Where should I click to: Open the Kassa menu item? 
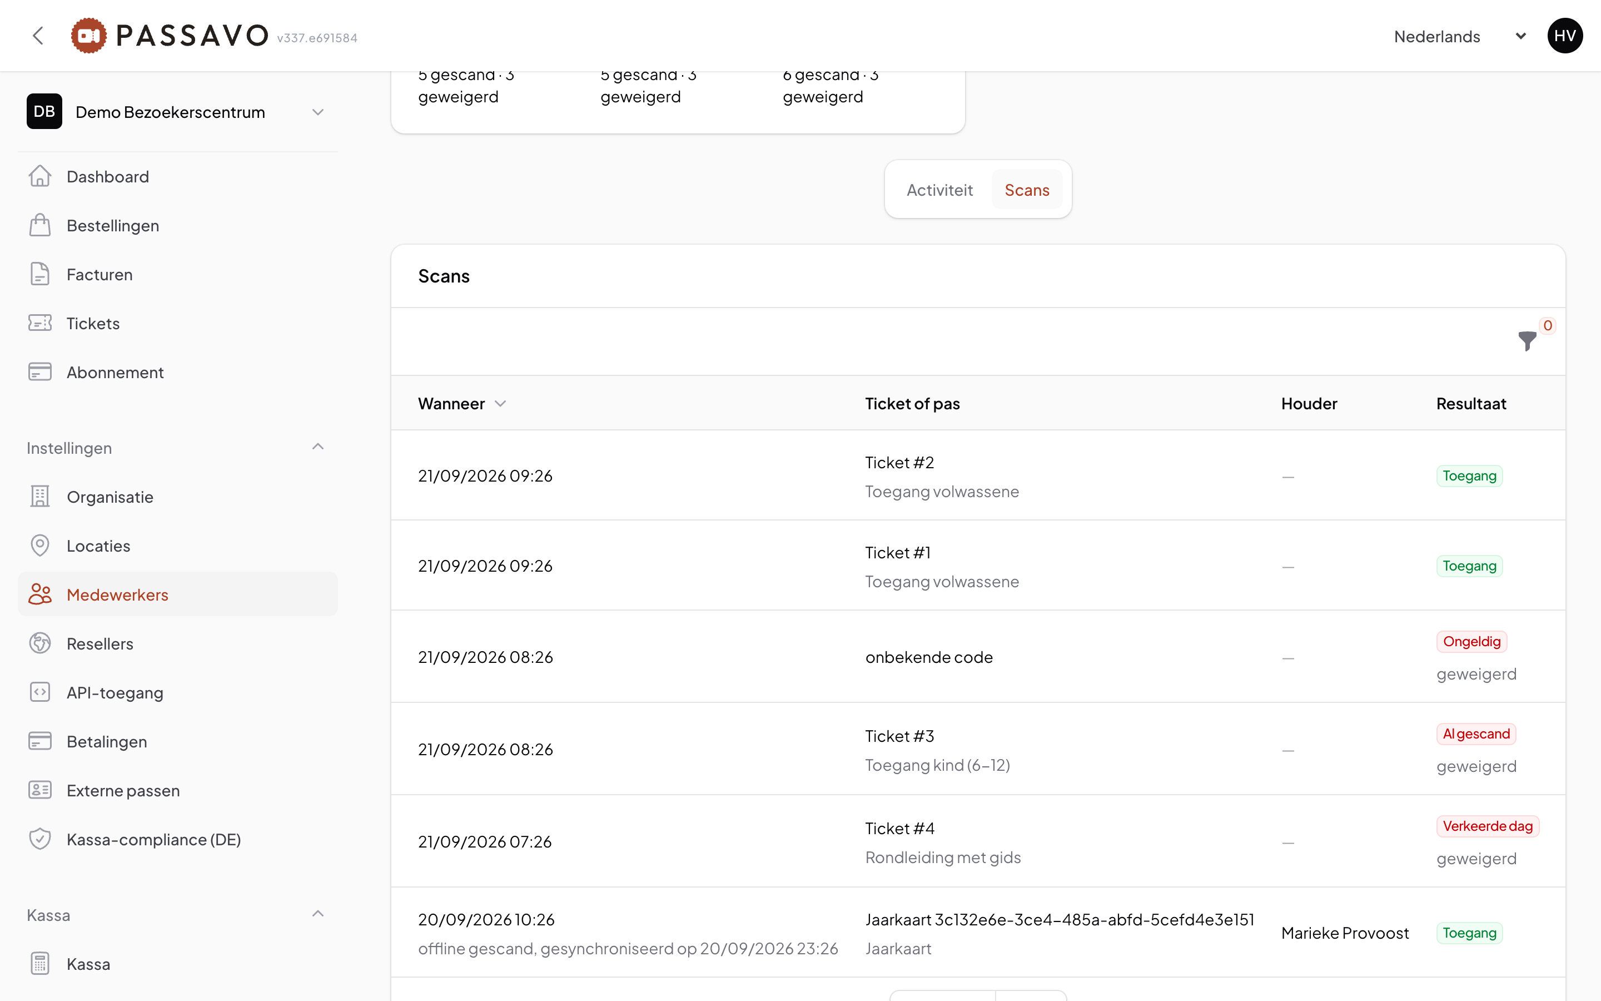[x=177, y=965]
